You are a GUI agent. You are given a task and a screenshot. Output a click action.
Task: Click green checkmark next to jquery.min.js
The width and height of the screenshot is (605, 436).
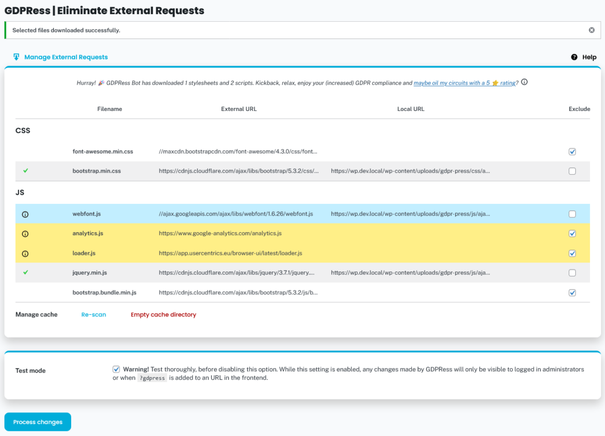click(26, 272)
